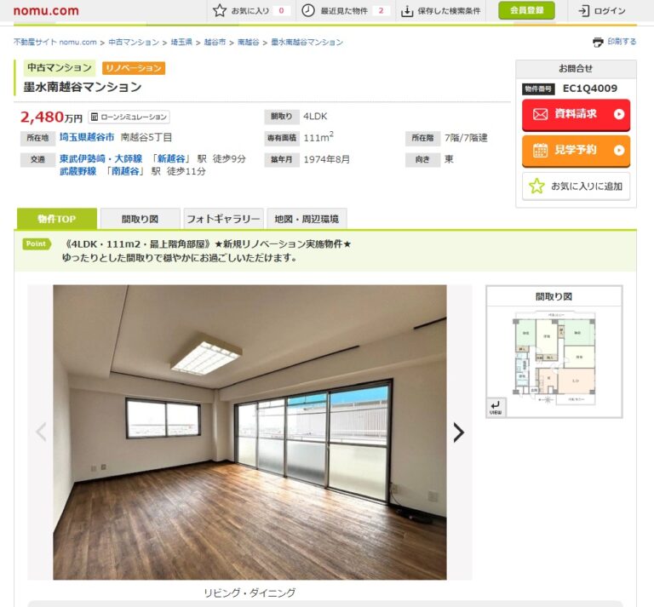This screenshot has height=607, width=654.
Task: Click the green 会員登録 button
Action: coord(526,10)
